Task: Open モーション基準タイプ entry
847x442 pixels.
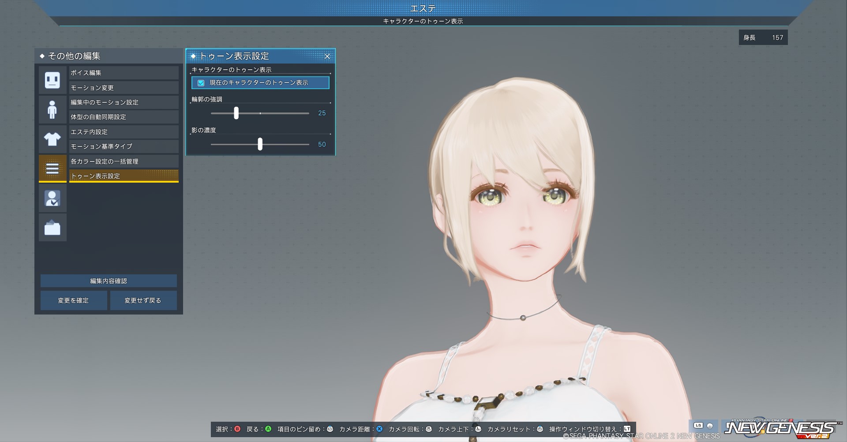Action: [124, 146]
